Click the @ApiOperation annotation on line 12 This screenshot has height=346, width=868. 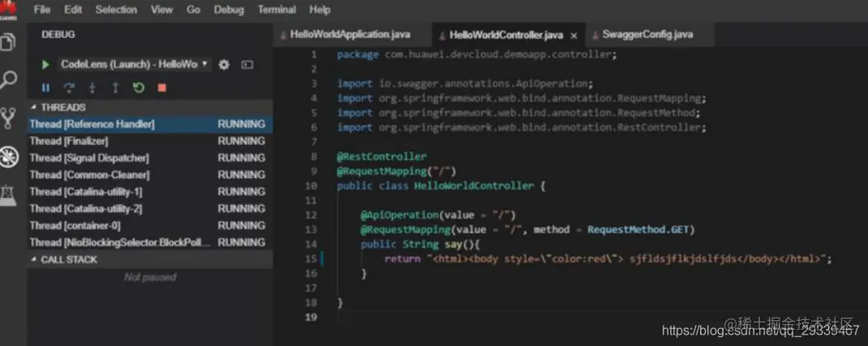[438, 215]
